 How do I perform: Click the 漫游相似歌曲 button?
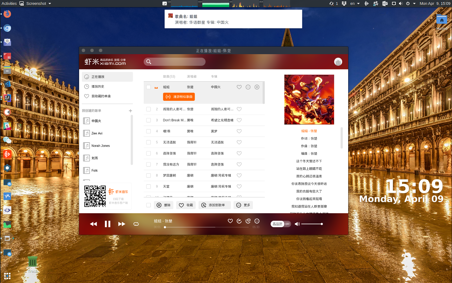tap(179, 97)
